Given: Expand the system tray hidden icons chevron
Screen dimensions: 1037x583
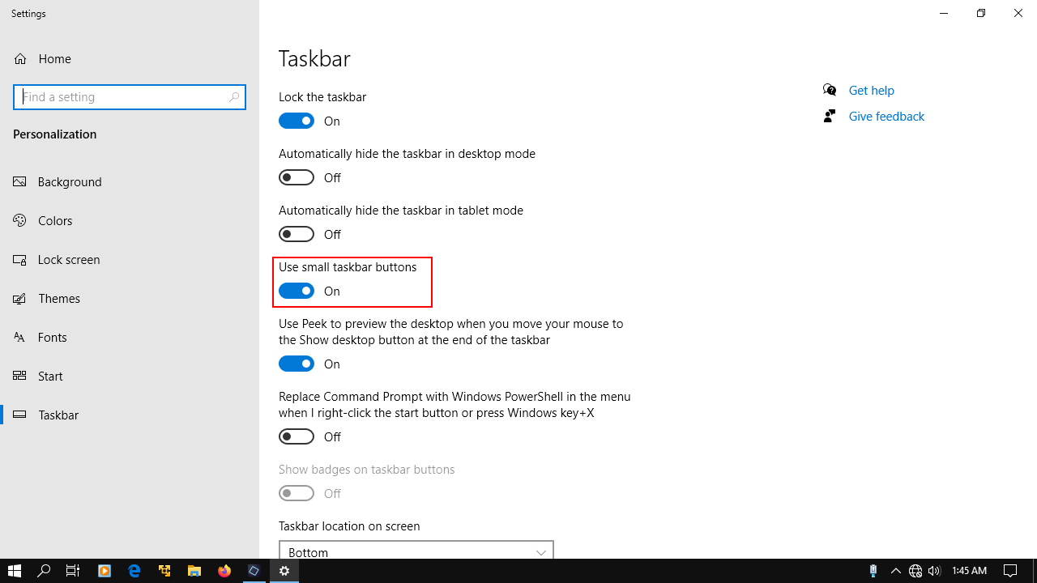Looking at the screenshot, I should click(x=896, y=570).
